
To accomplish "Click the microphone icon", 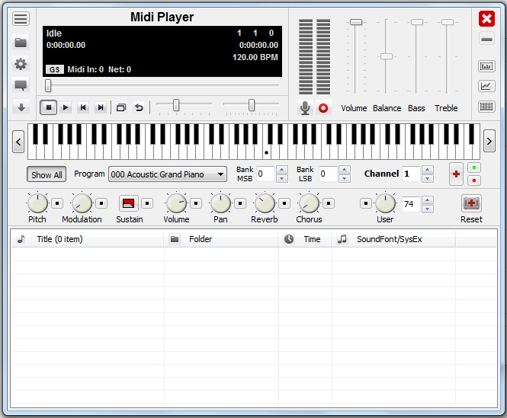I will [x=305, y=108].
